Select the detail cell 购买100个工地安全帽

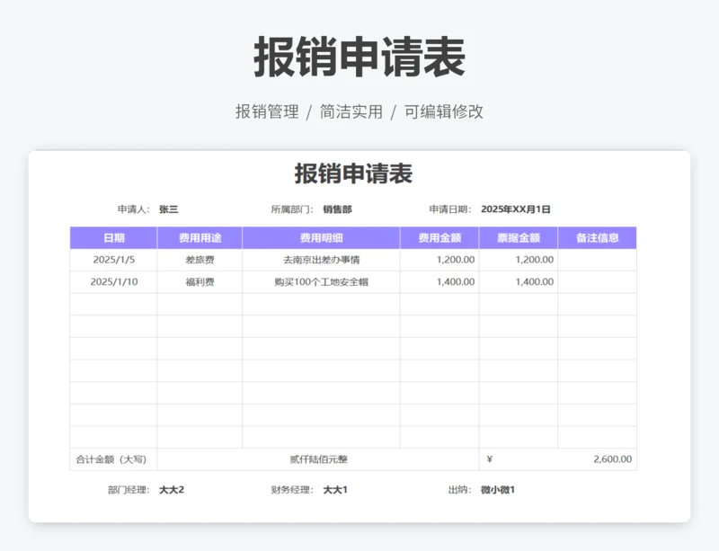tap(322, 281)
